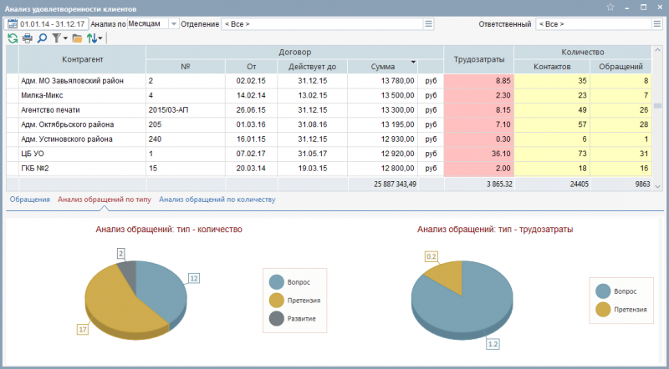The image size is (669, 369).
Task: Switch to the Обращения tab
Action: point(30,200)
